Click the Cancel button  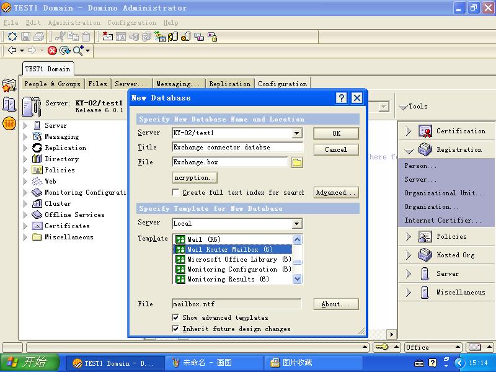[x=336, y=149]
